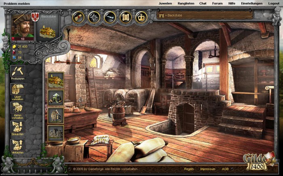Open the Forum menu item
This screenshot has height=176, width=283.
218,3
